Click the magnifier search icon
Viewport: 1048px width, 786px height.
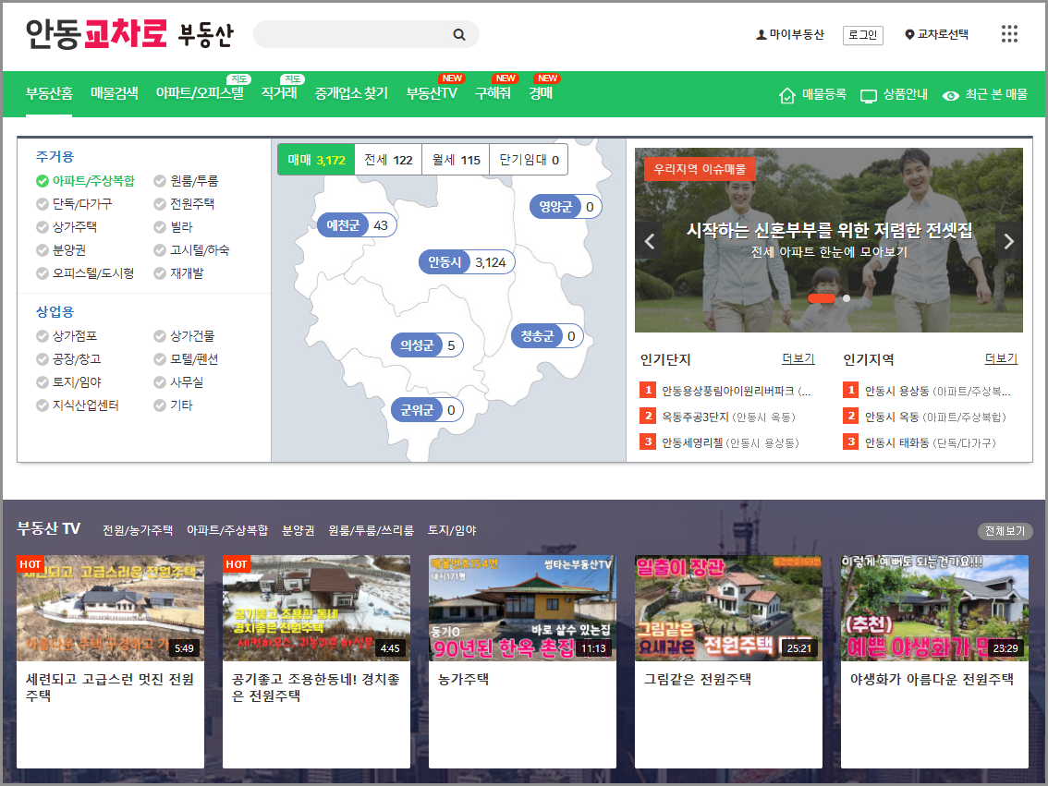[x=459, y=34]
